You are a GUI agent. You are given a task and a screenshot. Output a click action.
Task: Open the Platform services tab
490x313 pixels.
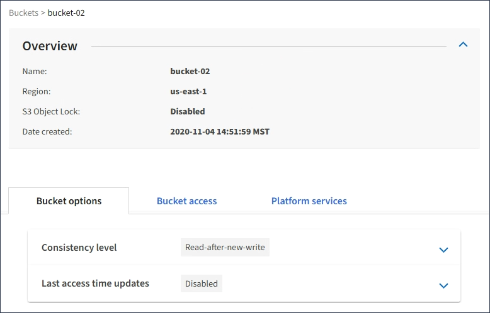[309, 201]
